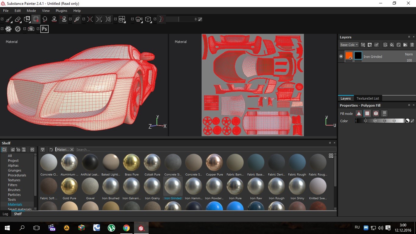Click the pencil icon beside value 8
The image size is (416, 234).
(x=200, y=19)
